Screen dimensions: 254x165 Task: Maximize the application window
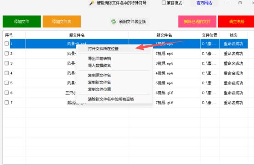click(240, 3)
